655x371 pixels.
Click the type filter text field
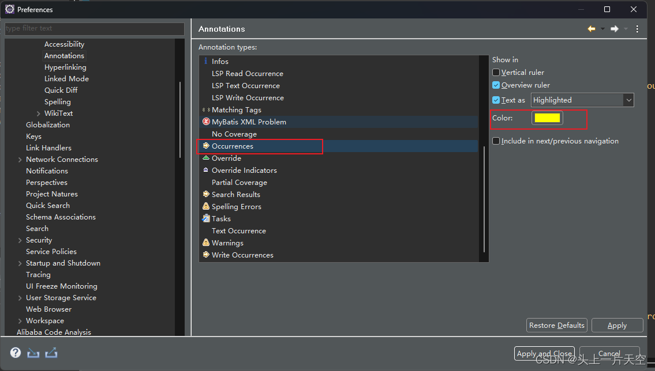point(95,28)
